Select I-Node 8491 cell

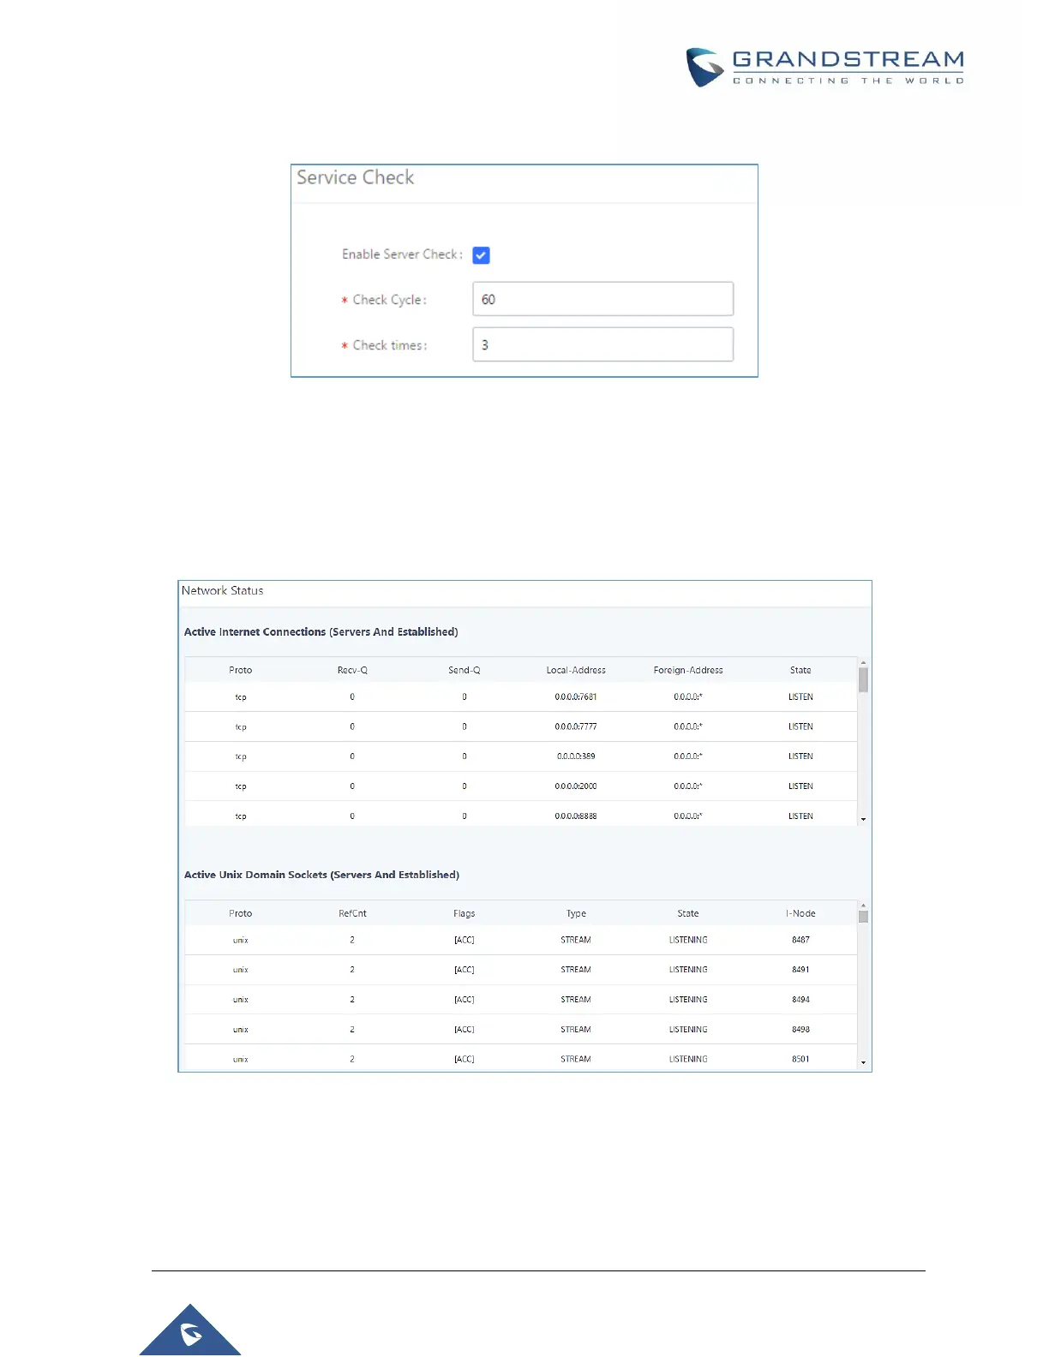coord(800,970)
